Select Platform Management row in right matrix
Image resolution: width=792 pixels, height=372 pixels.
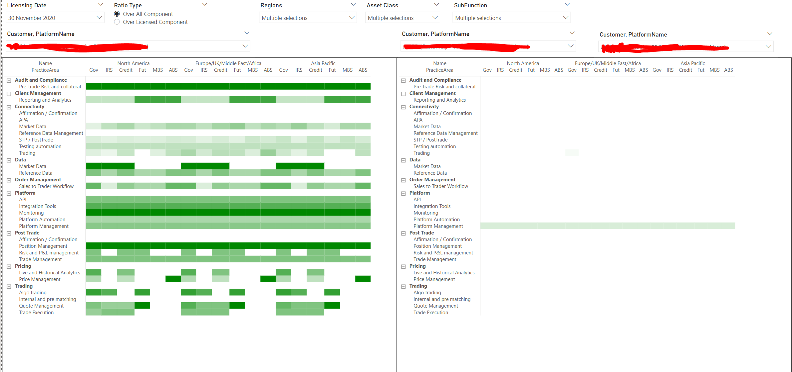438,226
